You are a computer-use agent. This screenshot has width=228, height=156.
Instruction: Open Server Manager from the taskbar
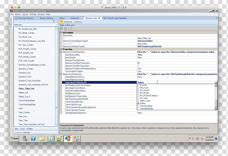25,138
